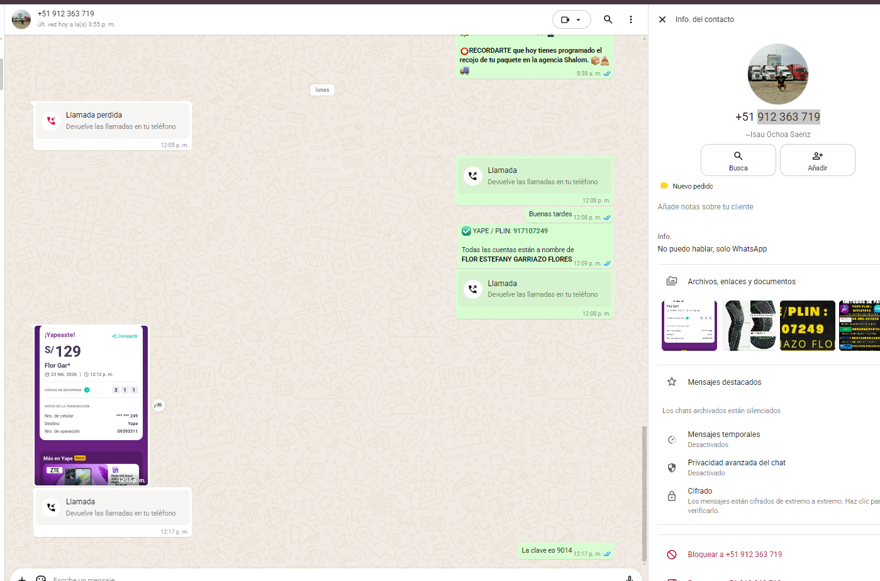Open Archivos, enlaces y documentos section
Screen dimensions: 880x581
coord(741,282)
